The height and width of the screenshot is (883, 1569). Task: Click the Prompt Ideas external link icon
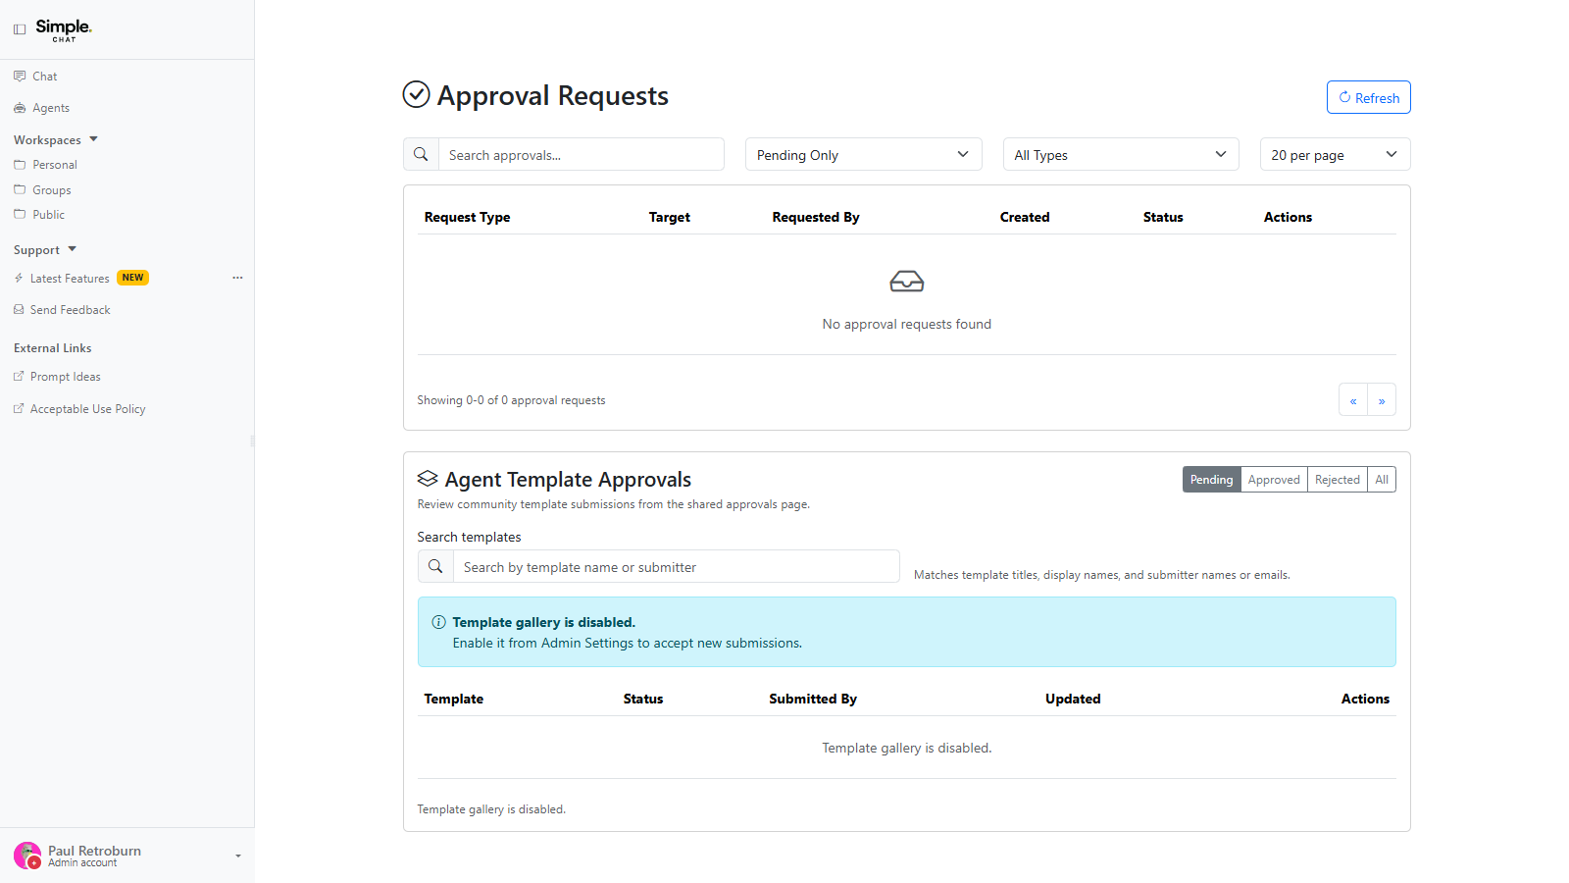click(19, 376)
